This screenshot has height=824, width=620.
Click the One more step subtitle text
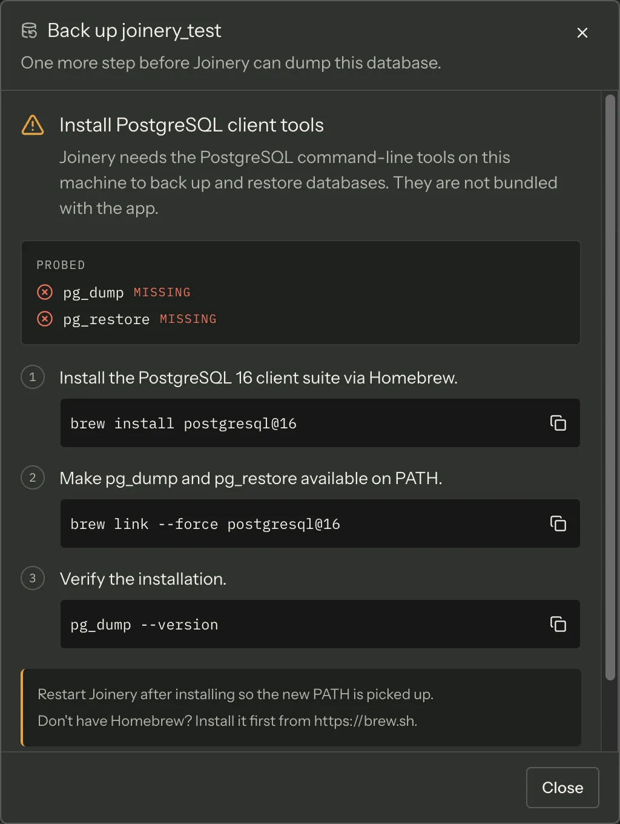231,63
